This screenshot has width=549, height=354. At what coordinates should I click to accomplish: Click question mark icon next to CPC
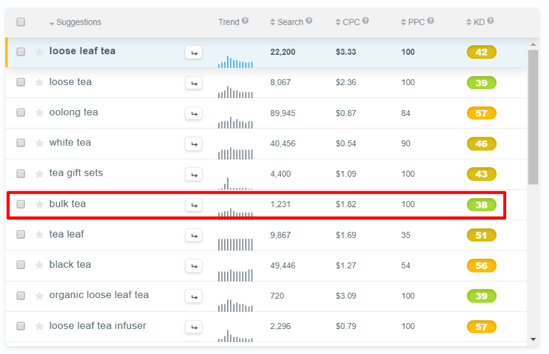(x=366, y=21)
